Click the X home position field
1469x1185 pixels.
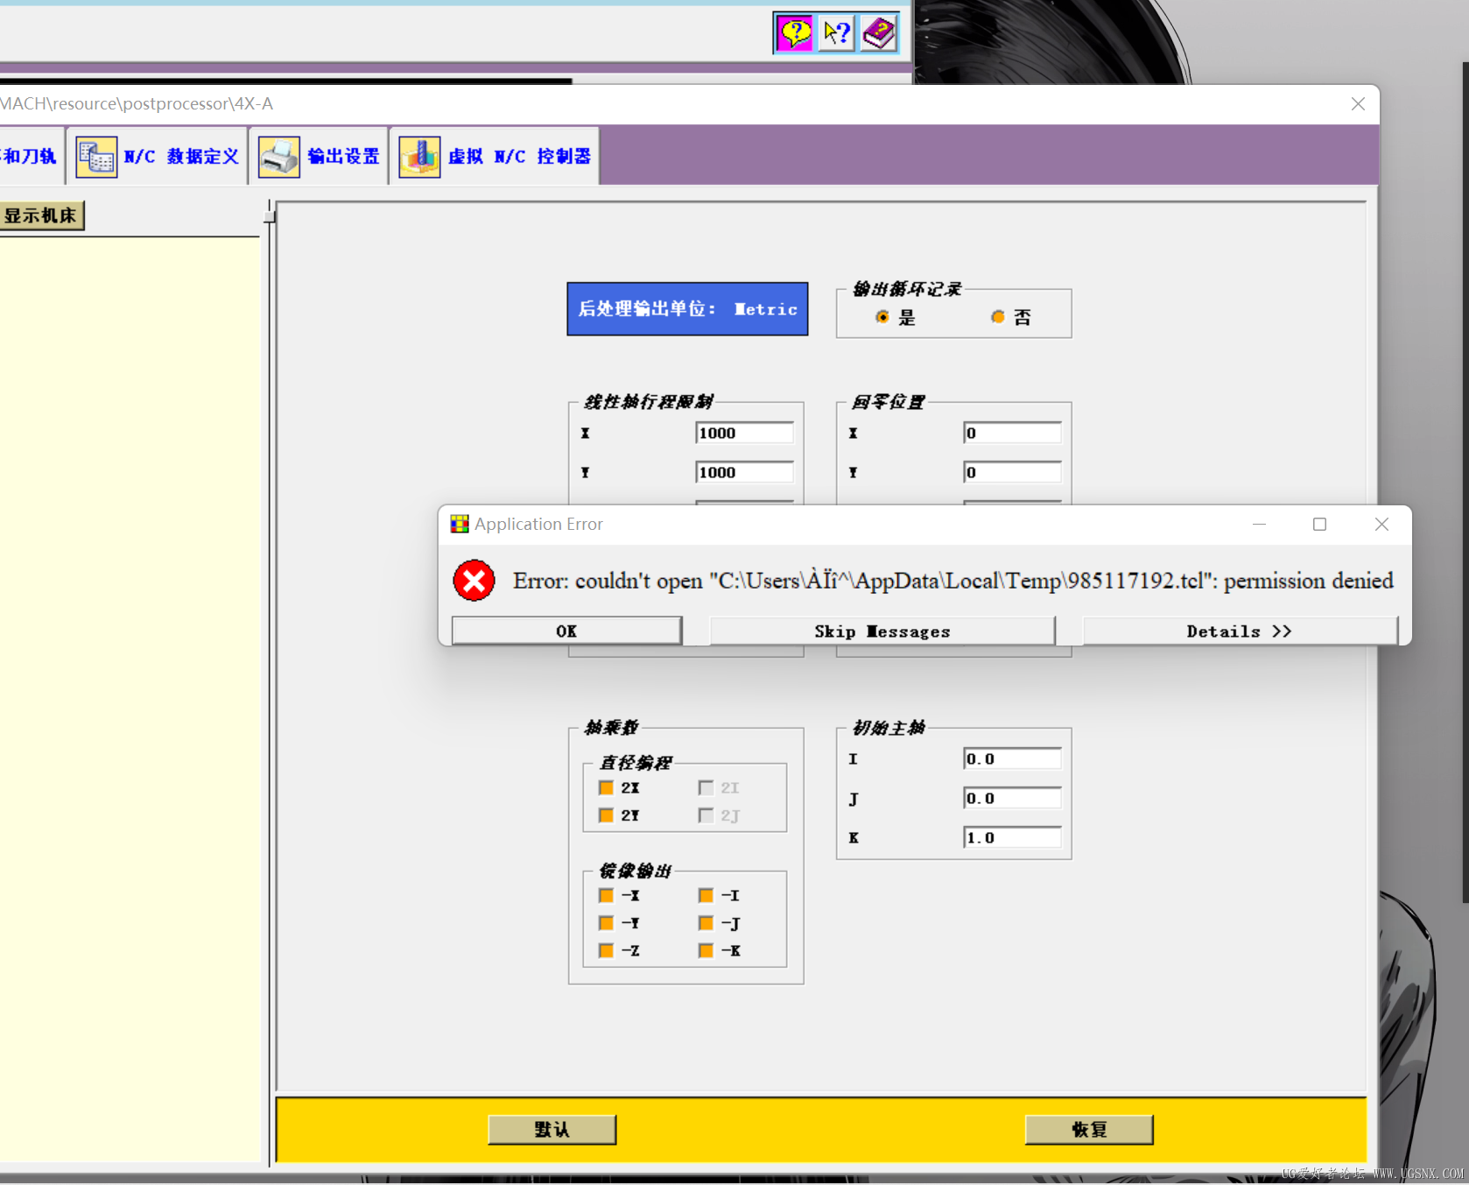[1012, 433]
